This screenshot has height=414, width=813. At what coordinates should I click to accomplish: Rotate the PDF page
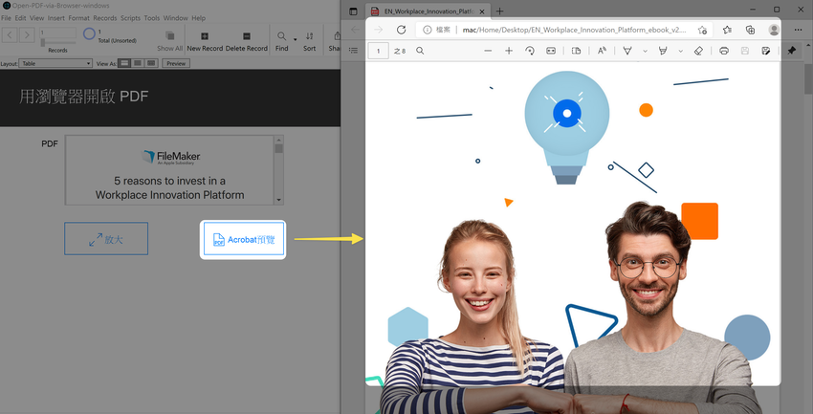530,51
